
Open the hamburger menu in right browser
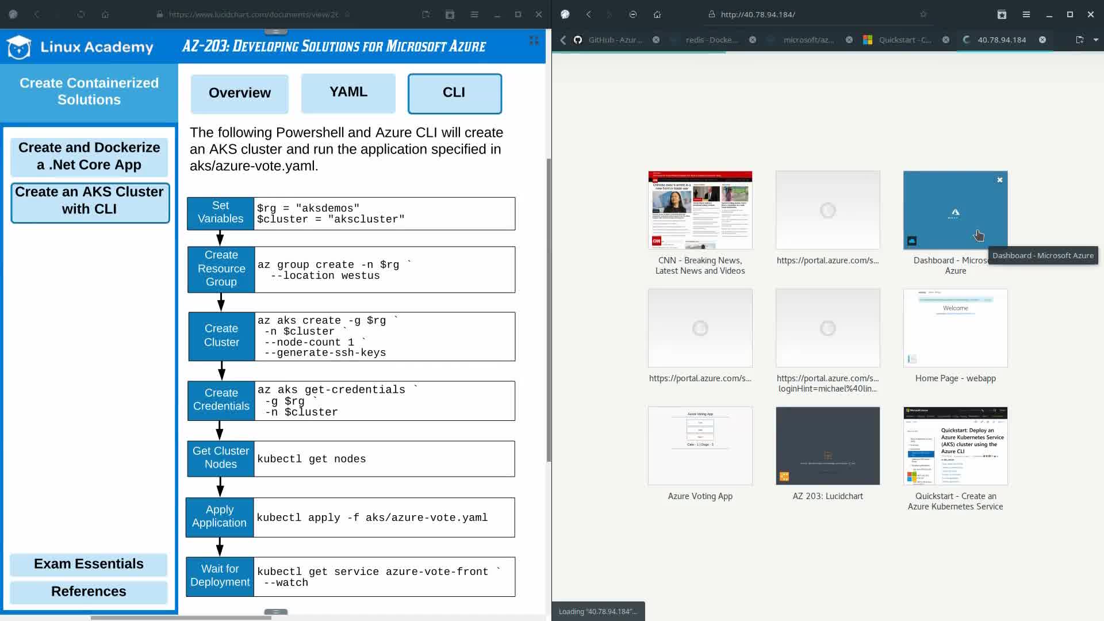1026,14
